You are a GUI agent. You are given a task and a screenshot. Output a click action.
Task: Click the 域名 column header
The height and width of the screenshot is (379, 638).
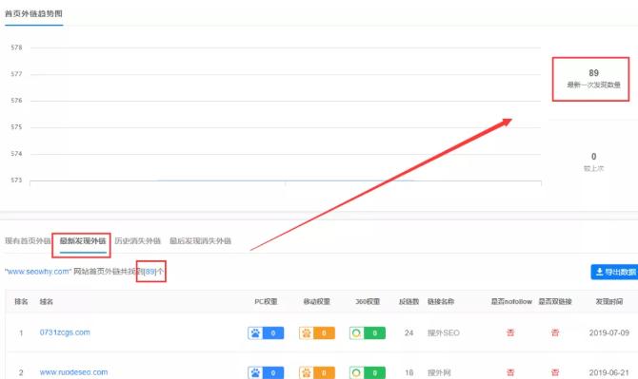point(46,301)
